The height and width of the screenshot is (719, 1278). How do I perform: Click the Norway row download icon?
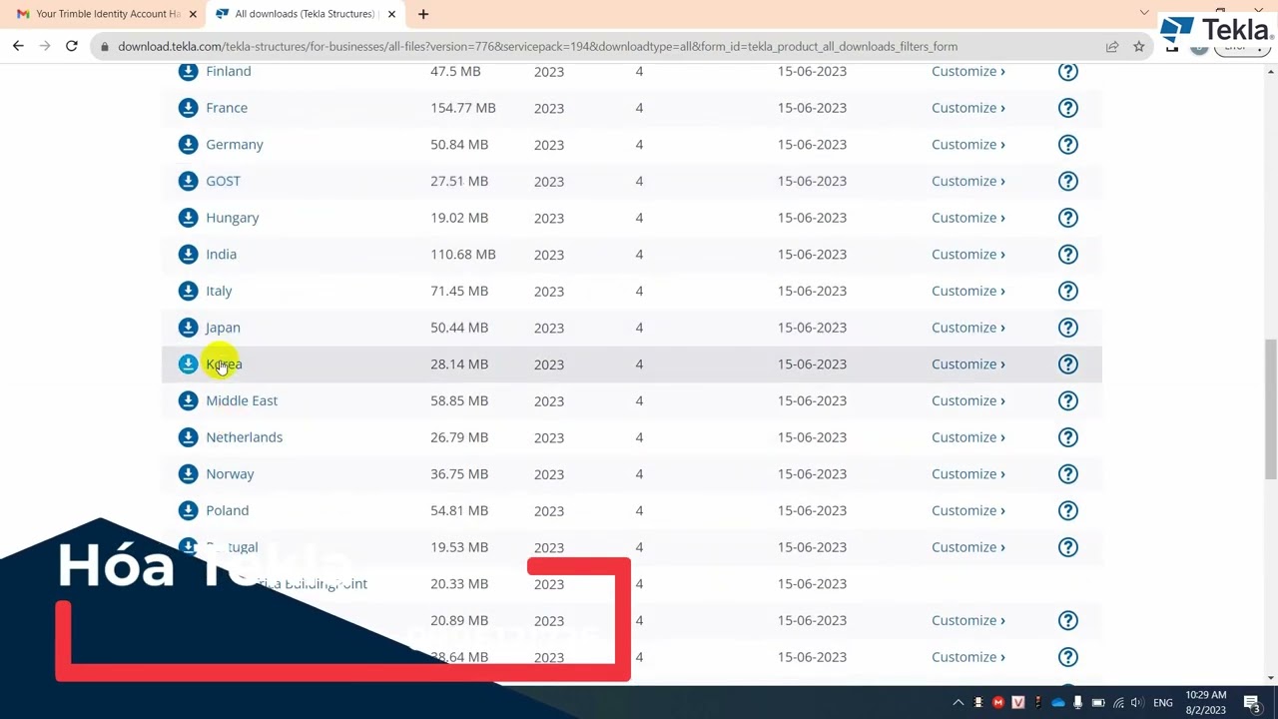188,473
